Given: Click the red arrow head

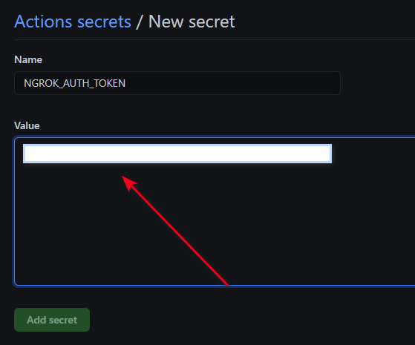Looking at the screenshot, I should click(x=129, y=183).
